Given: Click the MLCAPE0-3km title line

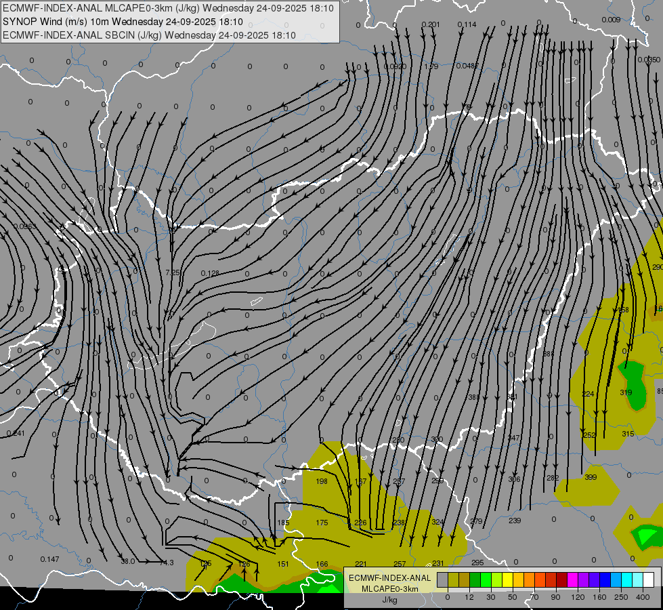Looking at the screenshot, I should point(168,8).
